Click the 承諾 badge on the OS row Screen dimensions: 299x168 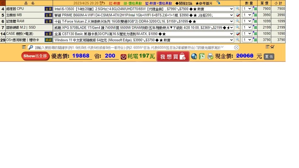coord(49,40)
